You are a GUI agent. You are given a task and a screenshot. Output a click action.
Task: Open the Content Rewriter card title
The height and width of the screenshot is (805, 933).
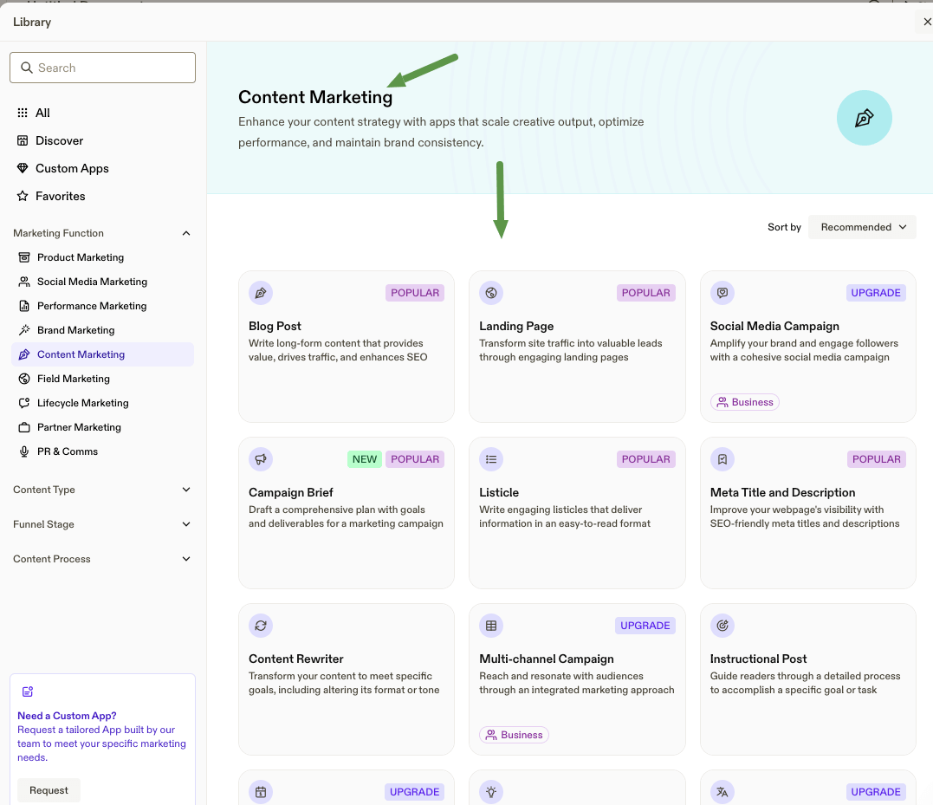click(295, 659)
